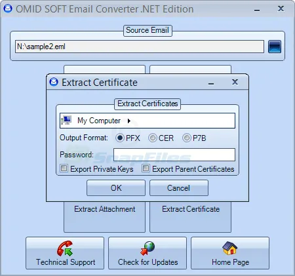Click the My Computer icon in the path bar
Image resolution: width=295 pixels, height=276 pixels.
[66, 120]
